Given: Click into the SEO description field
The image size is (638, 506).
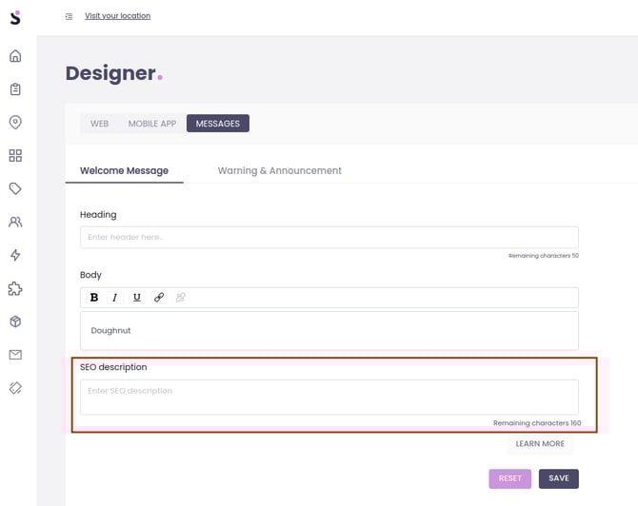Looking at the screenshot, I should [329, 398].
